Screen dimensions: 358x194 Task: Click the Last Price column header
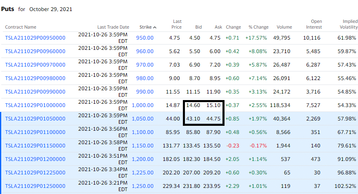tap(177, 24)
